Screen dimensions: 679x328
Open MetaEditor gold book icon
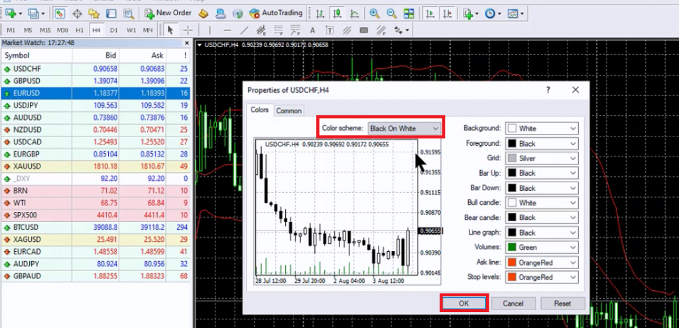[204, 13]
